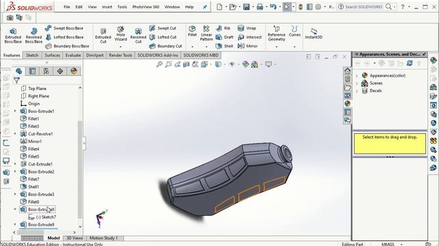Screen dimensions: 439x246
Task: Expand Decals in task pane
Action: point(357,91)
